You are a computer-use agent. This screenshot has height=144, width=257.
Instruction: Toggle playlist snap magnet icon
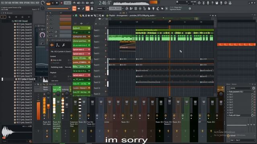[76, 16]
